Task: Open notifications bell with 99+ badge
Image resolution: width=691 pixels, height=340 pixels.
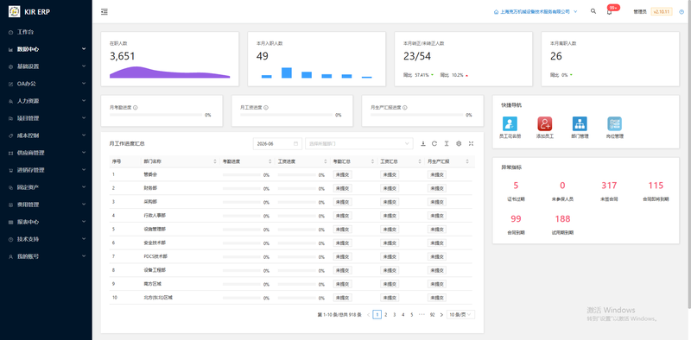Action: (610, 12)
